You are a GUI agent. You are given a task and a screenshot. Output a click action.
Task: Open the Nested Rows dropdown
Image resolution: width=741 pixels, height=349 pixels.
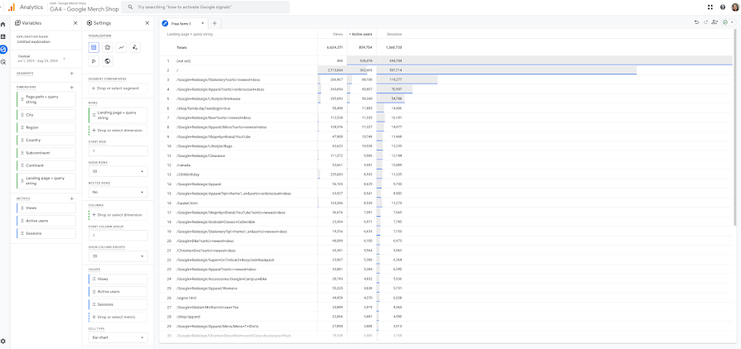point(118,193)
